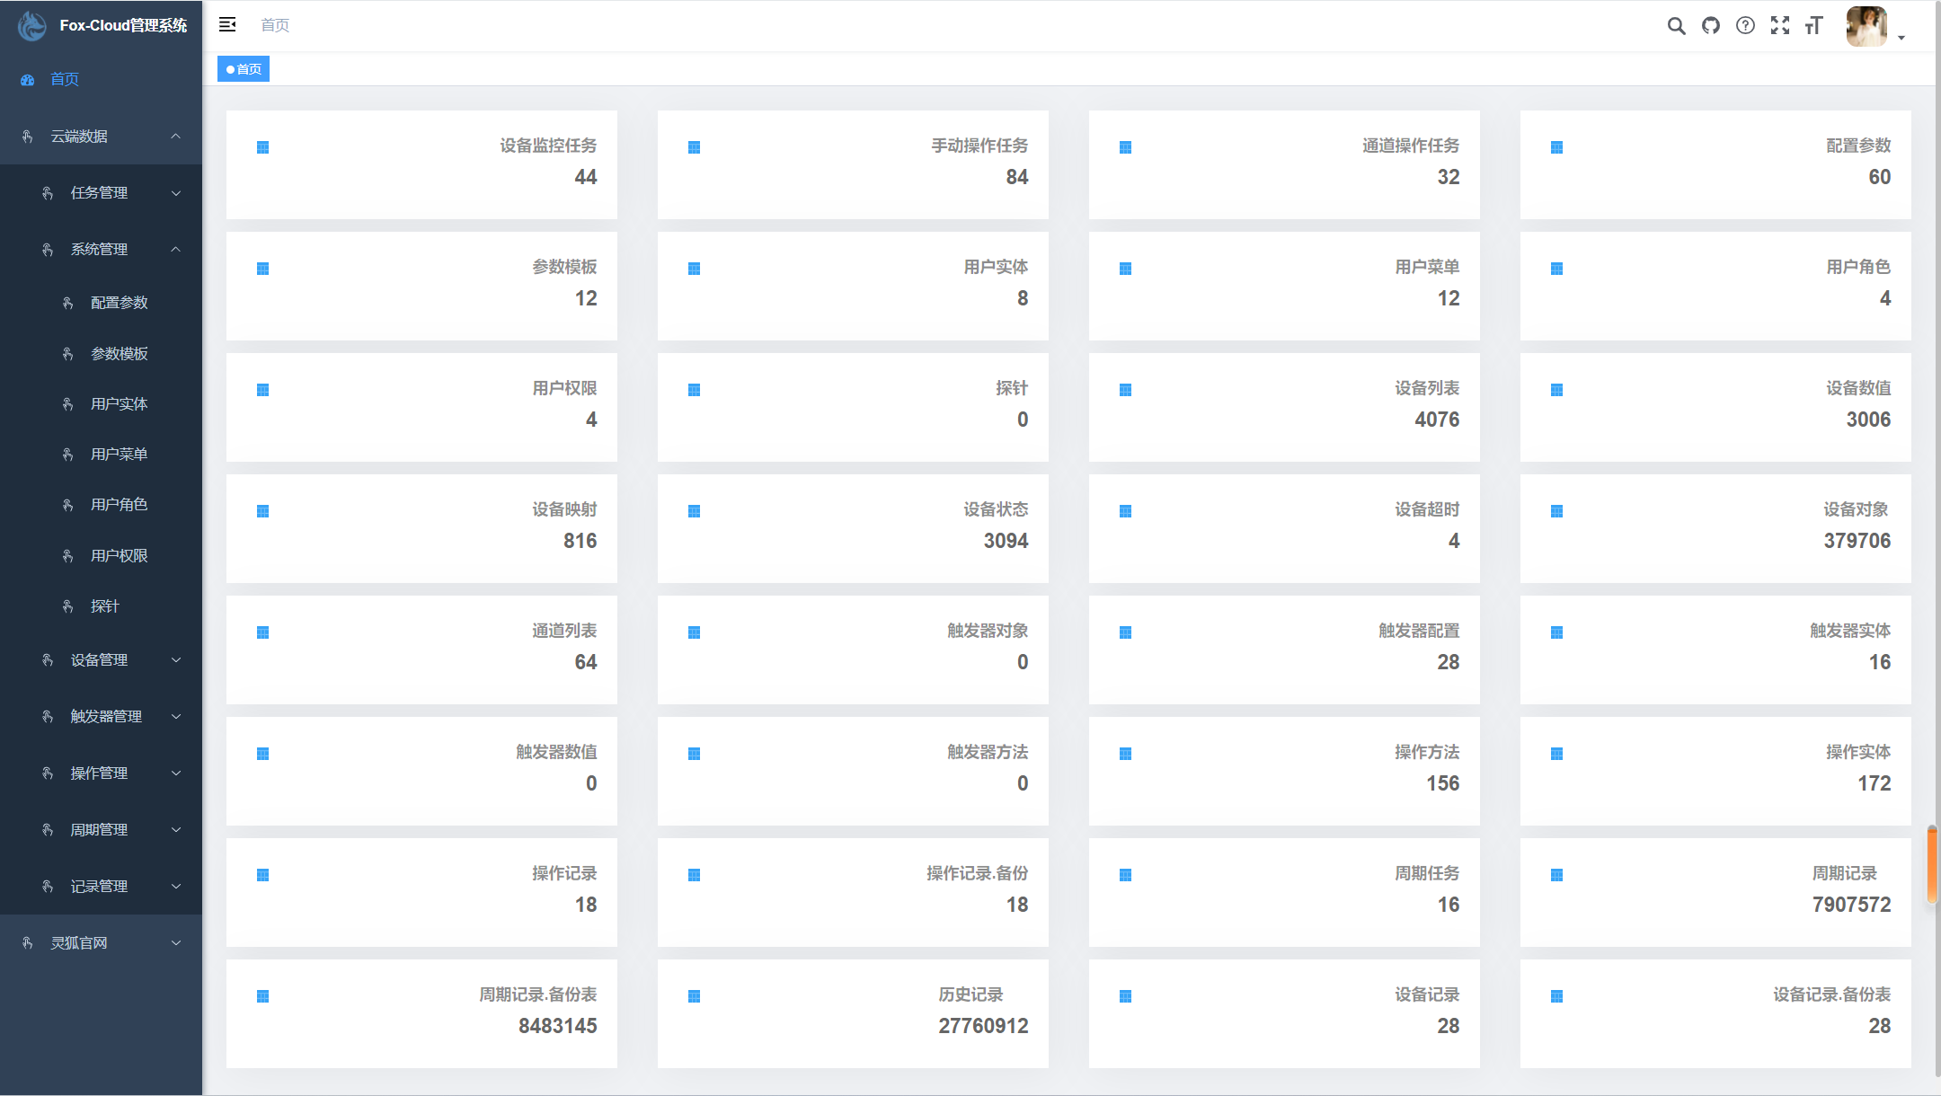Viewport: 1941px width, 1096px height.
Task: Open 参数模板 in the sidebar
Action: pos(101,354)
